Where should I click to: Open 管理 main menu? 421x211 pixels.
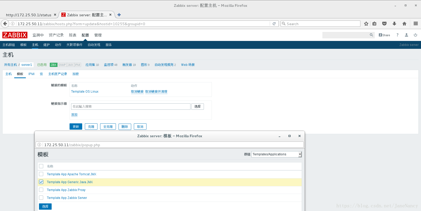(98, 35)
